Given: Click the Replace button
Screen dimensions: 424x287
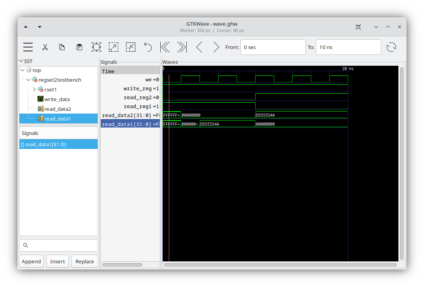Looking at the screenshot, I should (84, 261).
